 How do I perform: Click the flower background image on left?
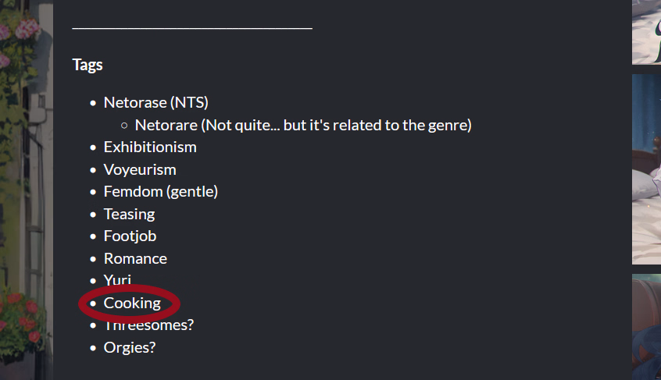tap(26, 190)
